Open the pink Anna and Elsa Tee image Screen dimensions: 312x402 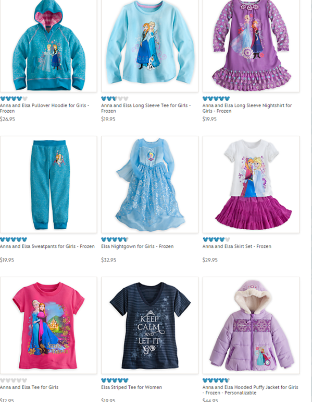click(48, 325)
